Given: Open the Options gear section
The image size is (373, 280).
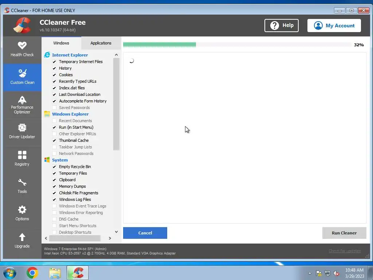Looking at the screenshot, I should click(22, 214).
